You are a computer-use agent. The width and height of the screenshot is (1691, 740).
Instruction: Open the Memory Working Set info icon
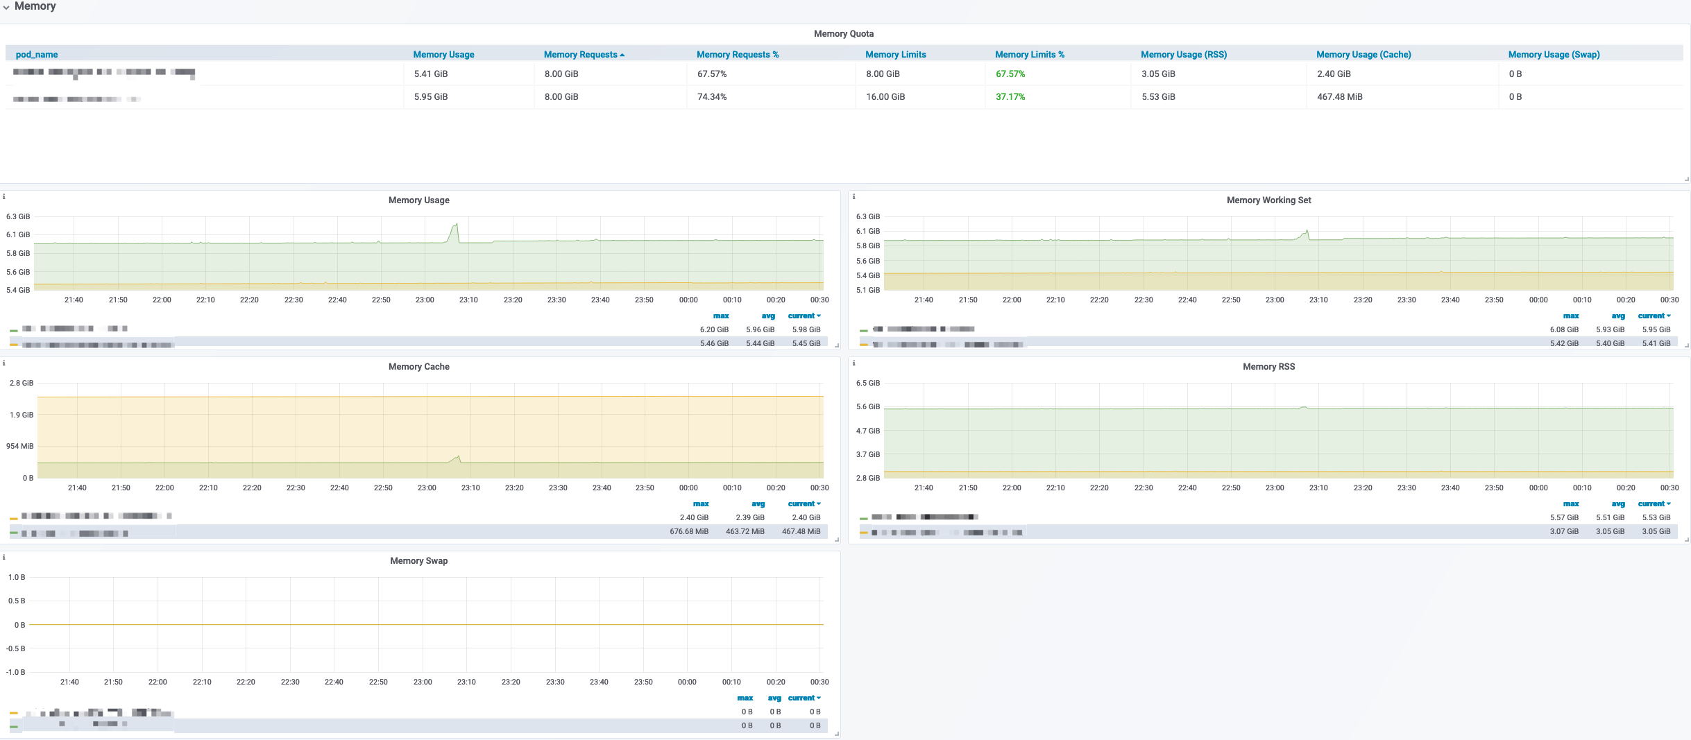point(853,197)
